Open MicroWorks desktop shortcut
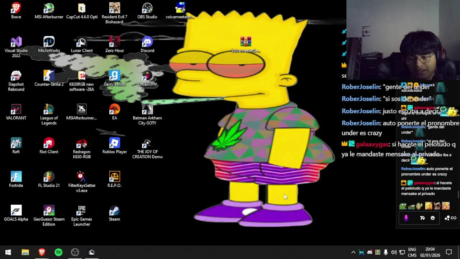460x259 pixels. (x=49, y=44)
